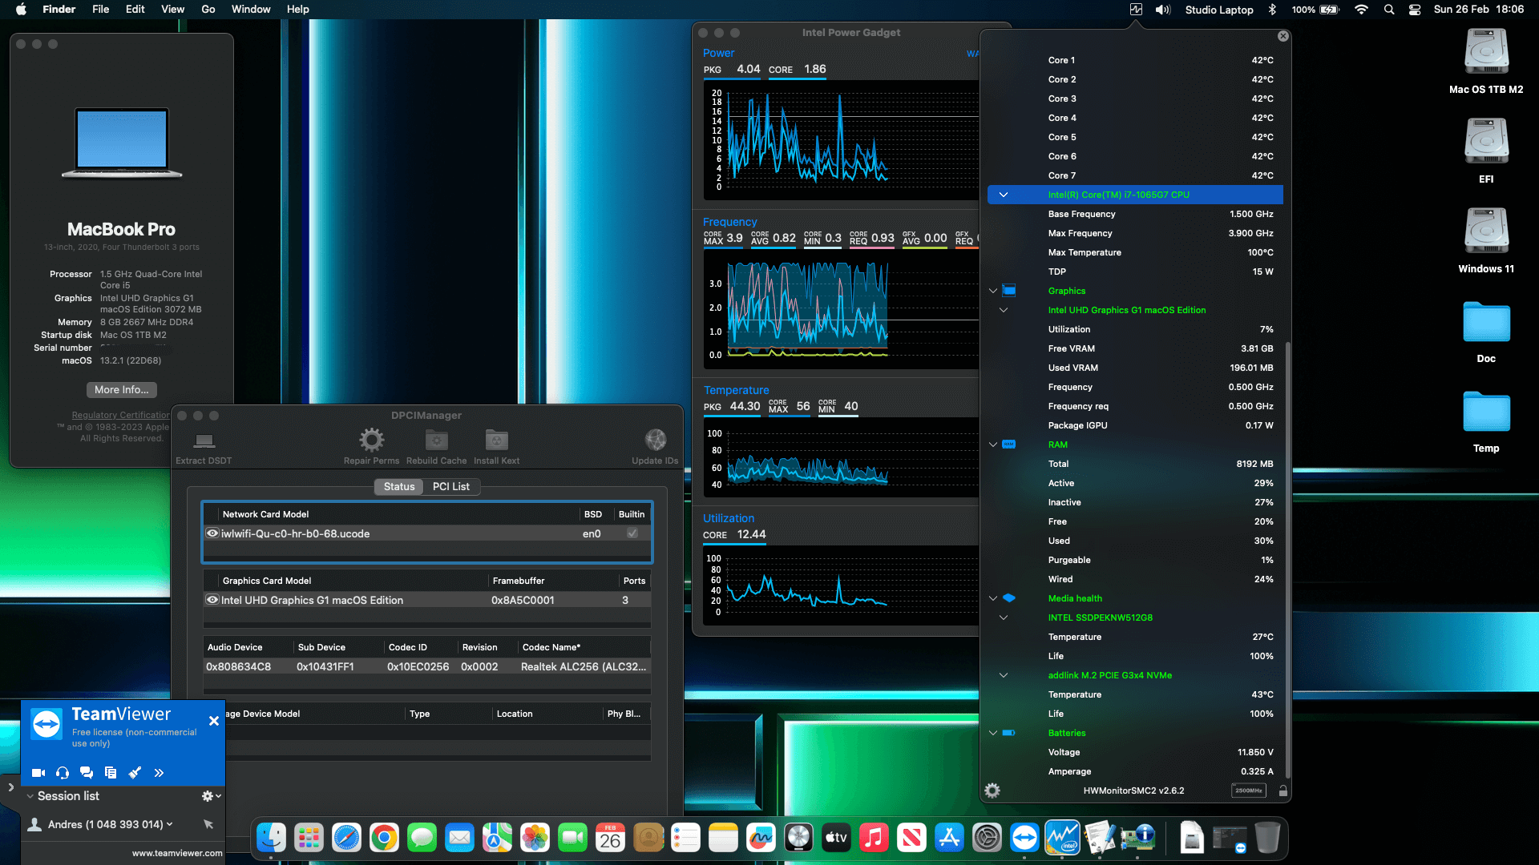Open the Mac OS 1TB M2 drive
This screenshot has width=1539, height=865.
(1486, 62)
